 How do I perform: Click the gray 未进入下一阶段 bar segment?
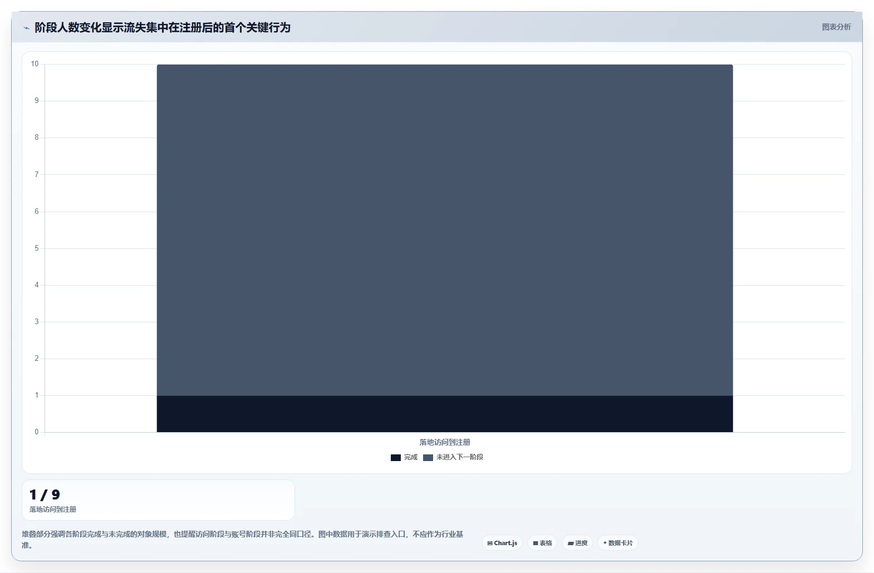point(445,230)
